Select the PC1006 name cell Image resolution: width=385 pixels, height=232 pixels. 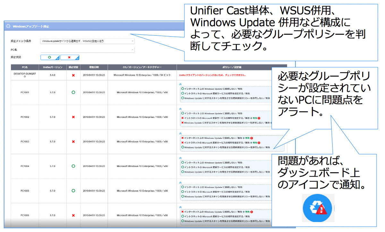(25, 215)
